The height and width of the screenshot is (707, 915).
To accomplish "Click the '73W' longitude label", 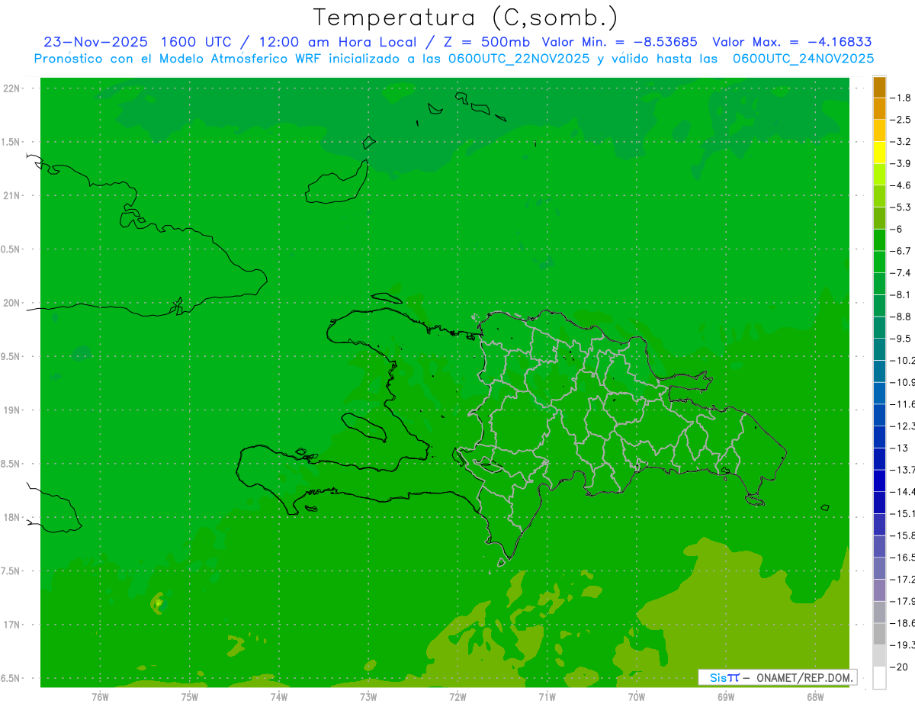I will pyautogui.click(x=368, y=696).
